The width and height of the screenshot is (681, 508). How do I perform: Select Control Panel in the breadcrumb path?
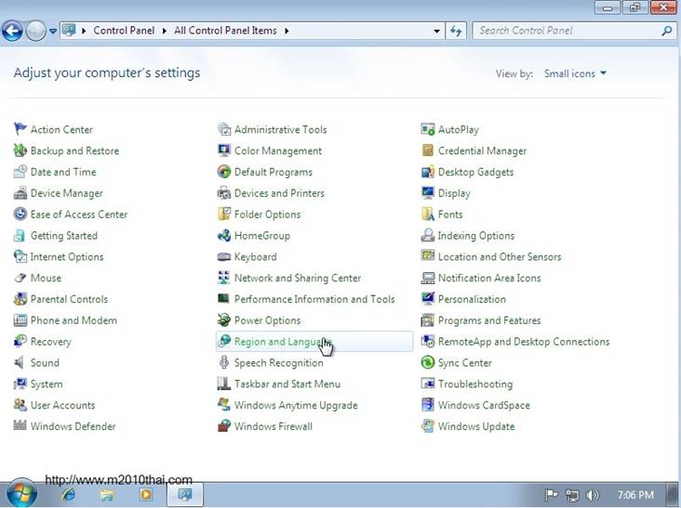tap(124, 31)
